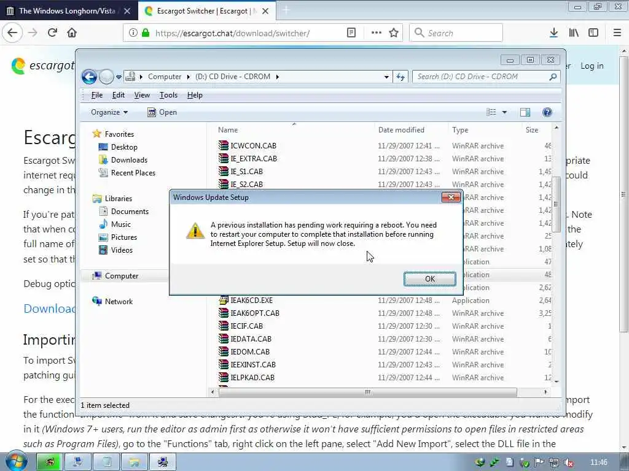Open the Edit menu in Explorer
Image resolution: width=629 pixels, height=471 pixels.
[x=119, y=95]
